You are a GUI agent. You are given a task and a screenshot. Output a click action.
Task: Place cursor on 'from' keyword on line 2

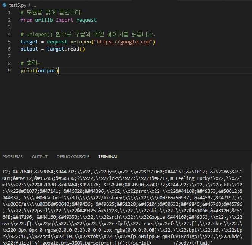tap(26, 20)
